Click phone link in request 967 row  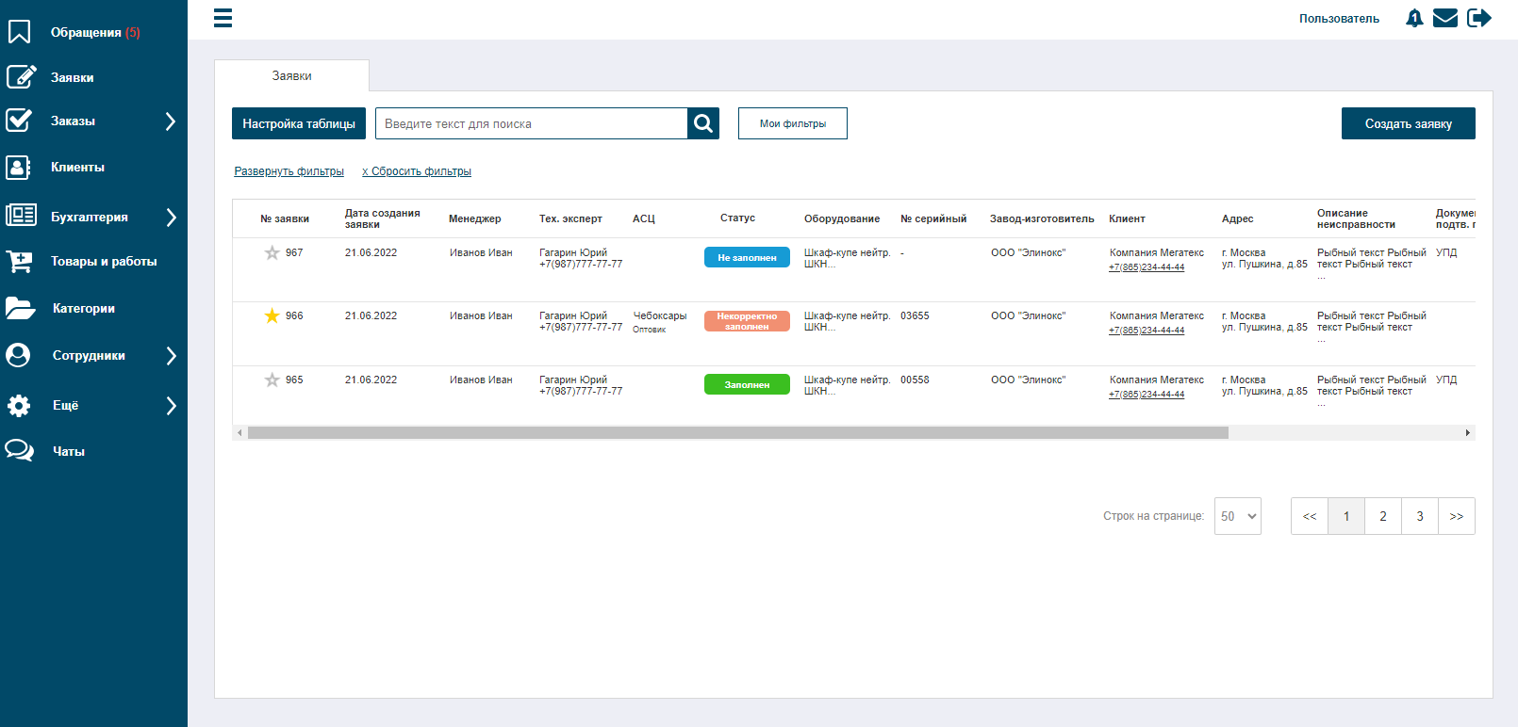point(1147,267)
